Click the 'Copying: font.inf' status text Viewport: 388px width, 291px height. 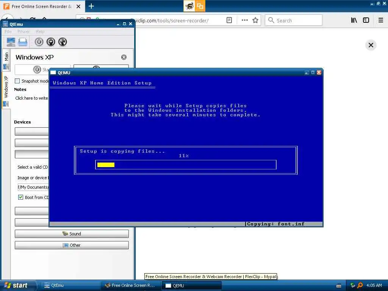point(276,224)
